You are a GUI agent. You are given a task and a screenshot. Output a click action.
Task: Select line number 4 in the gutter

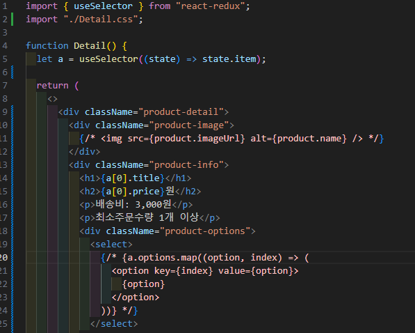coord(5,46)
